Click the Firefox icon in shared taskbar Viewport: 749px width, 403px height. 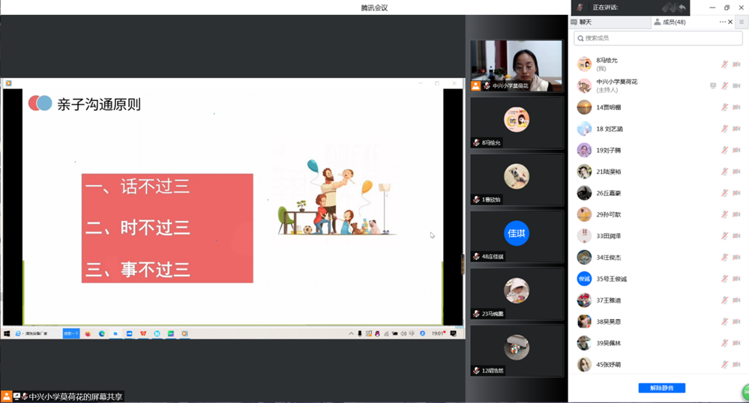click(x=88, y=333)
